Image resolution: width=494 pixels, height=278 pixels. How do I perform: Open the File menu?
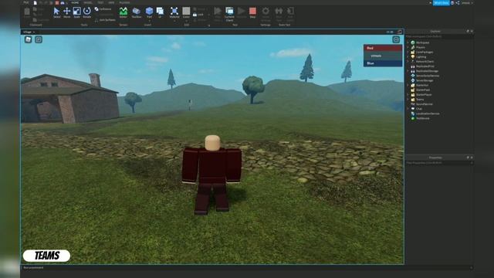click(26, 2)
